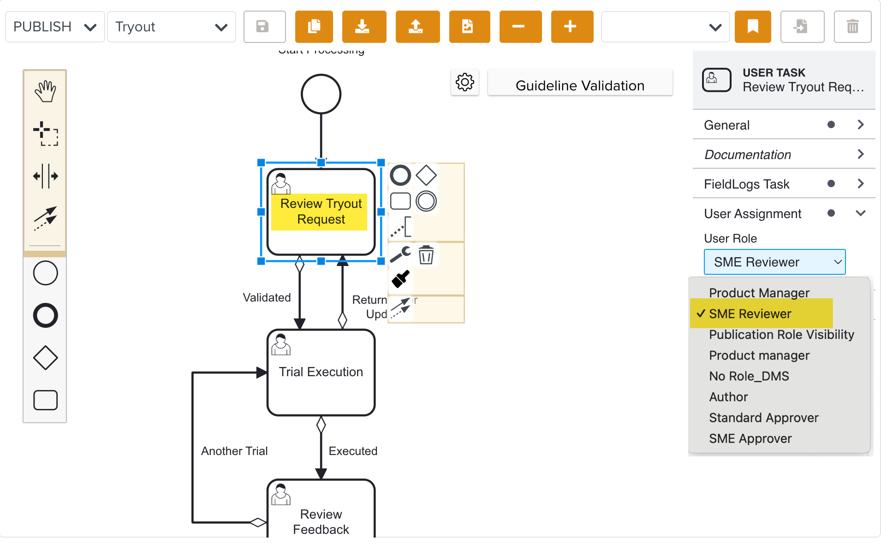
Task: Click the orange zoom-in plus button
Action: 571,27
